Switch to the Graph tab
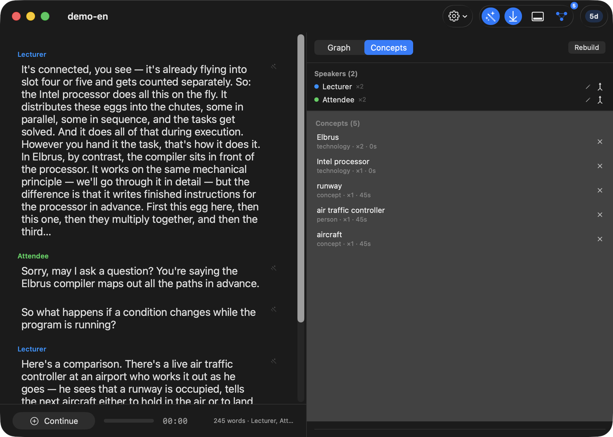613x437 pixels. [339, 48]
